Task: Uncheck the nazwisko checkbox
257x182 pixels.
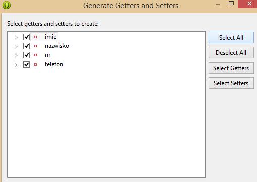Action: click(26, 46)
